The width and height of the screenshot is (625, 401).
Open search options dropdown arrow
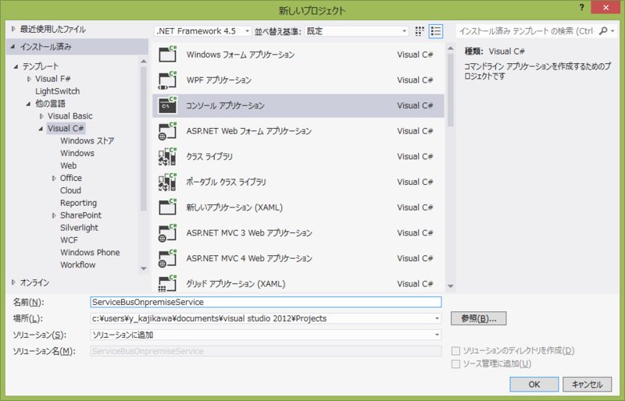point(612,31)
